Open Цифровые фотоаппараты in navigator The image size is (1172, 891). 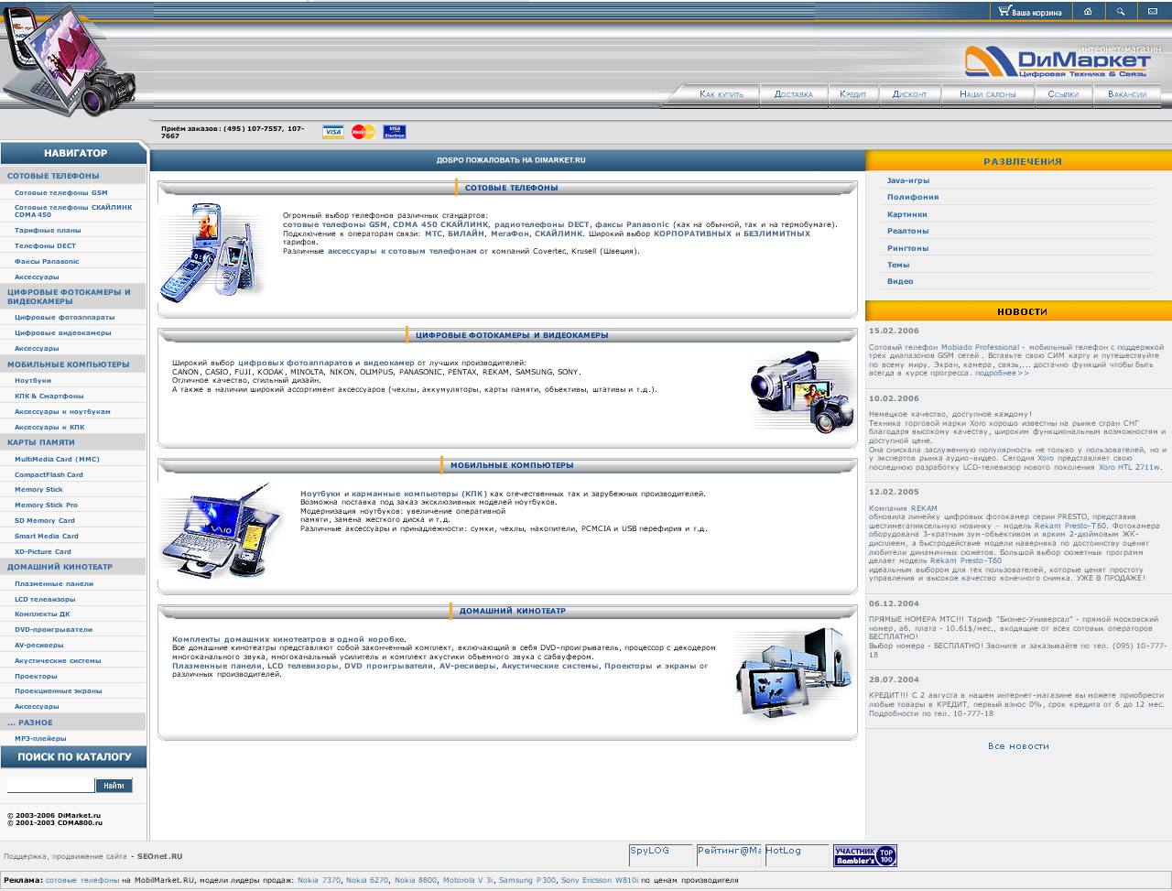coord(65,318)
